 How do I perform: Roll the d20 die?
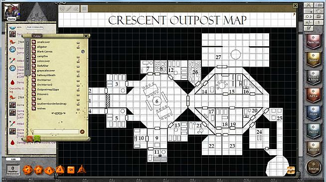[x=27, y=170]
